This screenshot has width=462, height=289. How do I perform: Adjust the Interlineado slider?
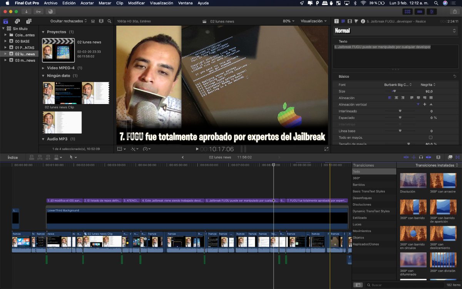point(400,111)
